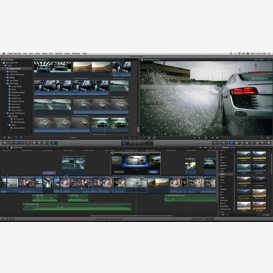Click the timeline horizontal scrollbar
The width and height of the screenshot is (273, 273).
tap(132, 216)
